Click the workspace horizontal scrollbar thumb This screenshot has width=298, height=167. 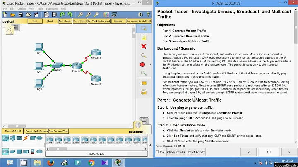pyautogui.click(x=17, y=126)
